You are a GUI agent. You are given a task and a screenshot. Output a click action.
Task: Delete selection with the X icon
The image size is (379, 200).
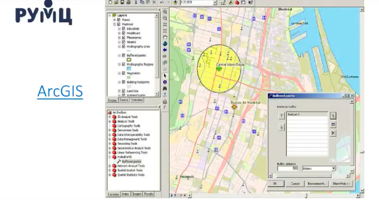154,3
